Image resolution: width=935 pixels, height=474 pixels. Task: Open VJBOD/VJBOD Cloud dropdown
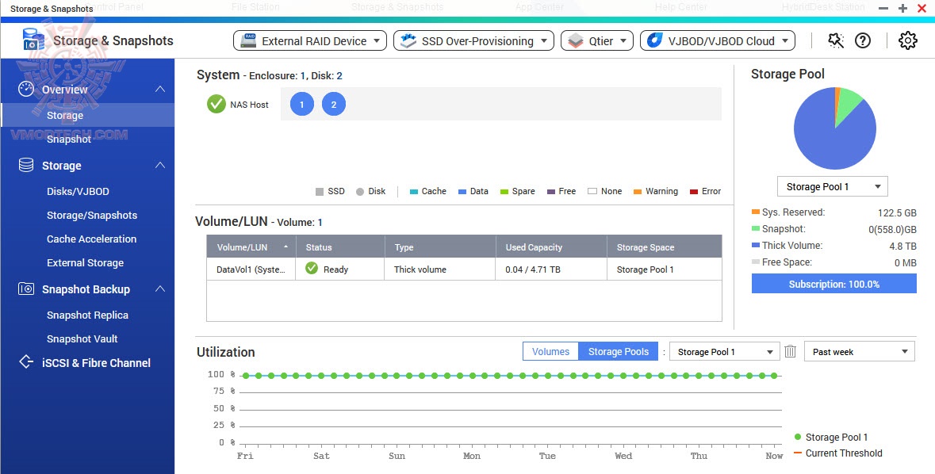[718, 40]
